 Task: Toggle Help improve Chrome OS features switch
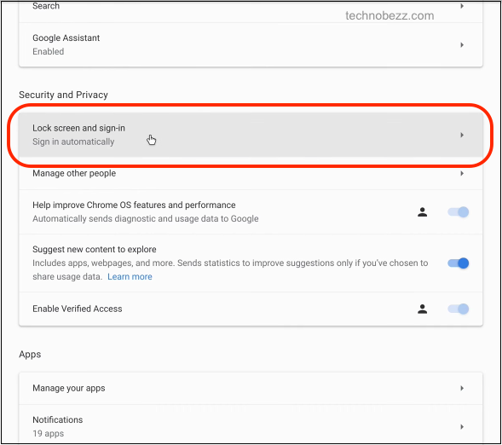[x=459, y=212]
